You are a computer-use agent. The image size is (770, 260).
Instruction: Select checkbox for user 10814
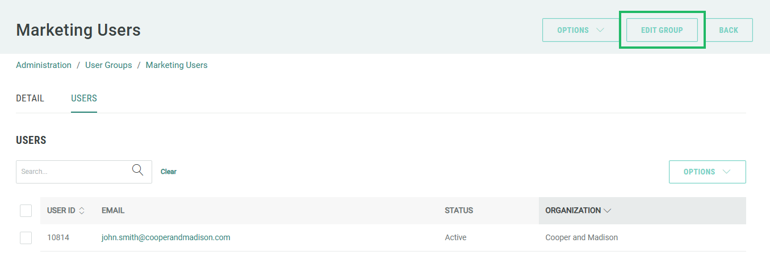click(26, 238)
